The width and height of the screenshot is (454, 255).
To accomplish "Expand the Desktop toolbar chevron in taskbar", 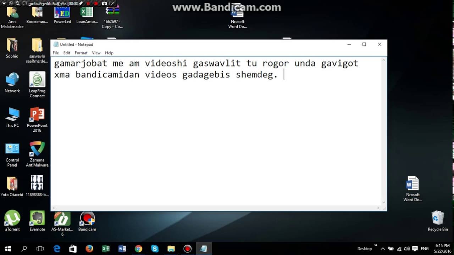I will pos(376,245).
